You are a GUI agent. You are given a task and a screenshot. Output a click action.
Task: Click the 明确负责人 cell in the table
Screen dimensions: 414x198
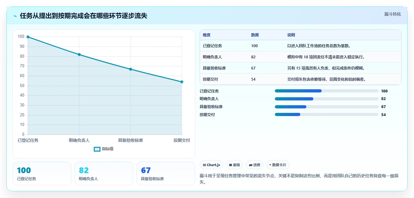point(212,57)
